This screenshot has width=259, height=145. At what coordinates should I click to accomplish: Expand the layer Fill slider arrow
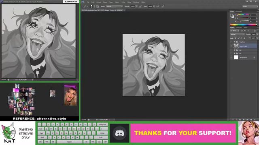[x=257, y=38]
